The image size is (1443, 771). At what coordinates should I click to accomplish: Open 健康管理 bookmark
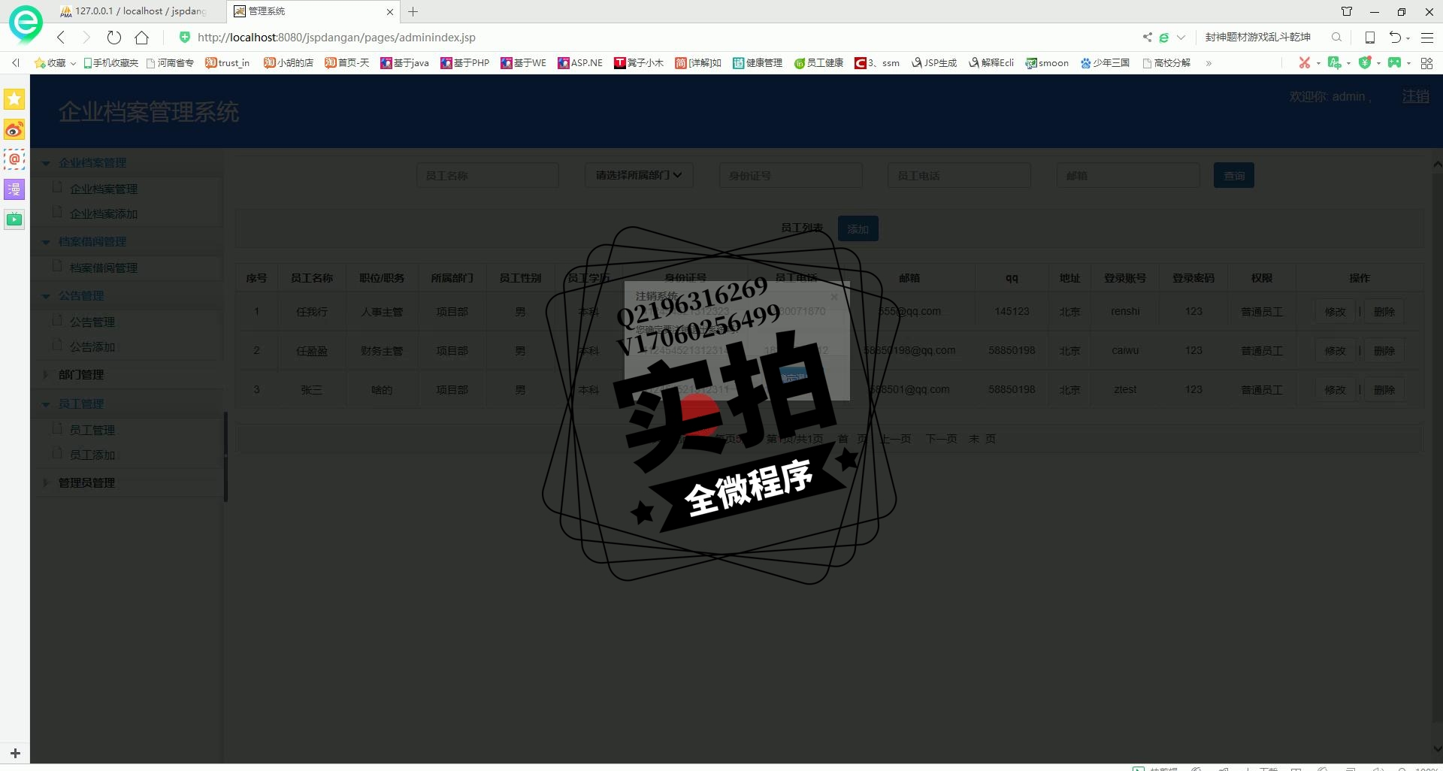(758, 63)
